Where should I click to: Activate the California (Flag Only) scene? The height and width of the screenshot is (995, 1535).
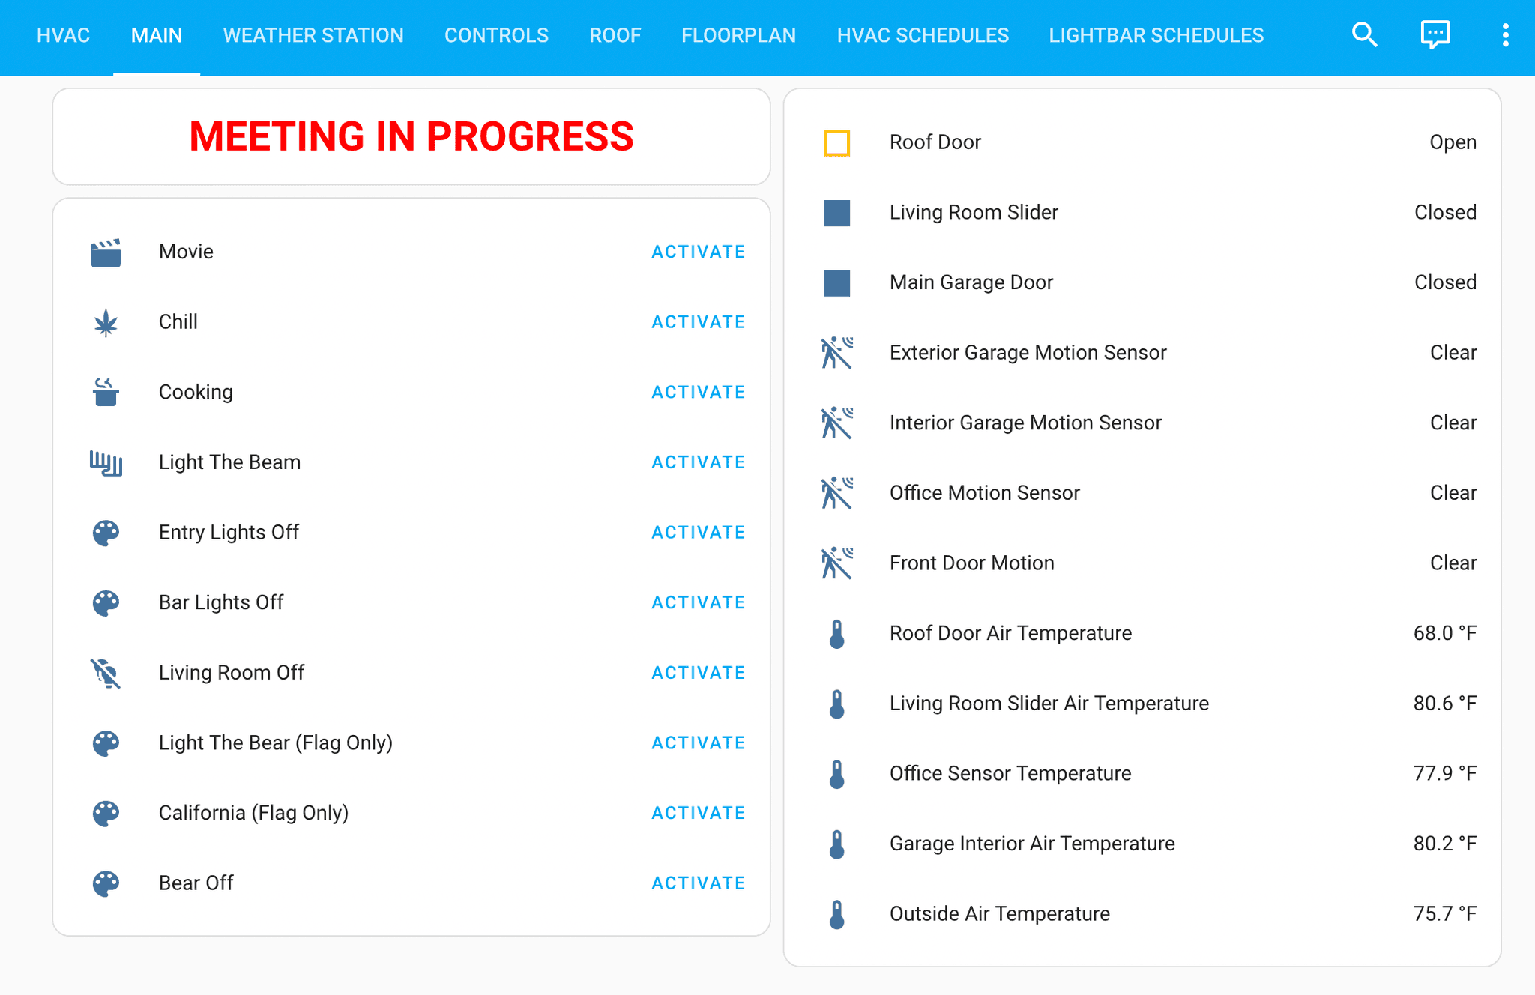(x=698, y=814)
